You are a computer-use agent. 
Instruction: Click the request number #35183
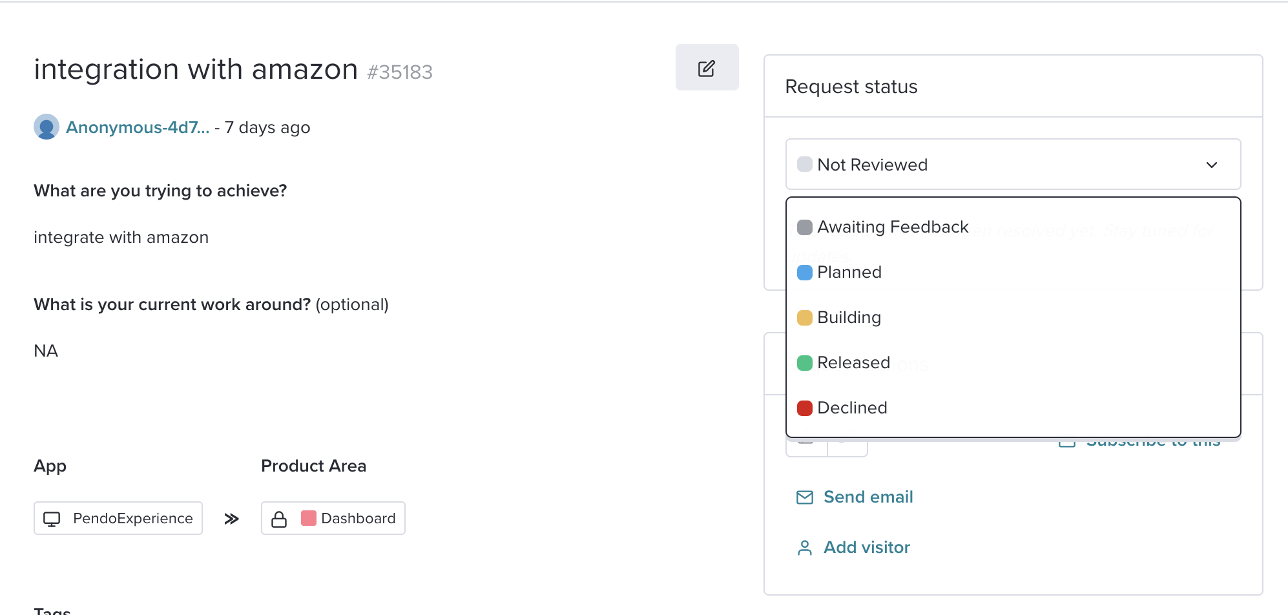pos(400,72)
